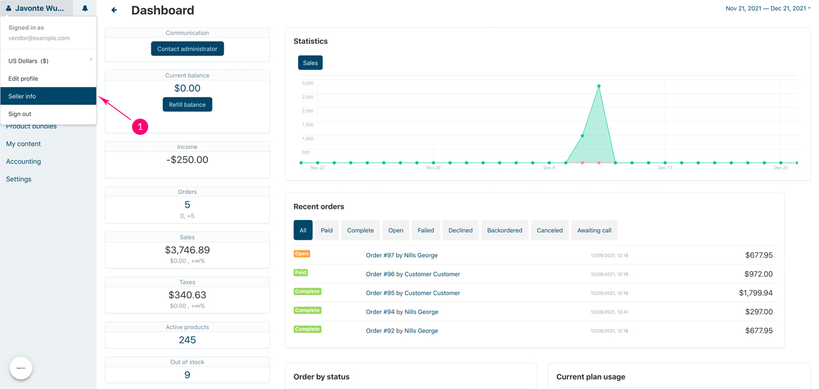Image resolution: width=819 pixels, height=389 pixels.
Task: Click the Refill balance button
Action: 187,104
